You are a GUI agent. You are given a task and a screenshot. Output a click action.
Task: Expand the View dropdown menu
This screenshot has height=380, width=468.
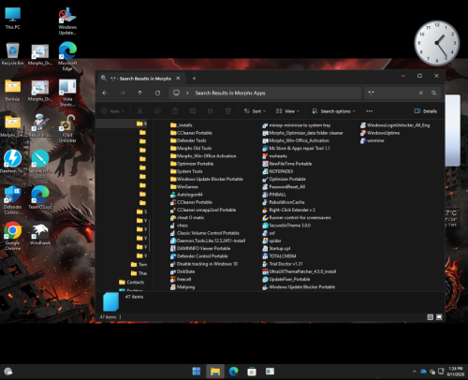click(287, 111)
